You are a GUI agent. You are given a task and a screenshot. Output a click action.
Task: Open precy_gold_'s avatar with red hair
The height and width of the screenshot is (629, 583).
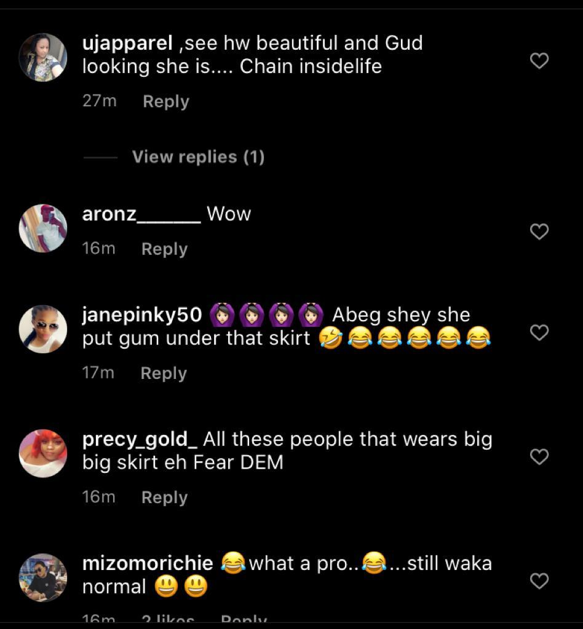42,453
